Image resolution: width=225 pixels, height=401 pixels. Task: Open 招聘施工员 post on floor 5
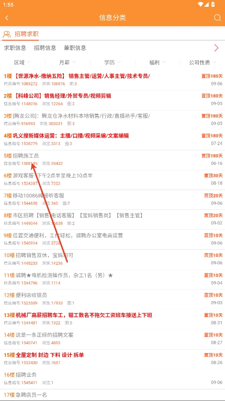(x=112, y=160)
